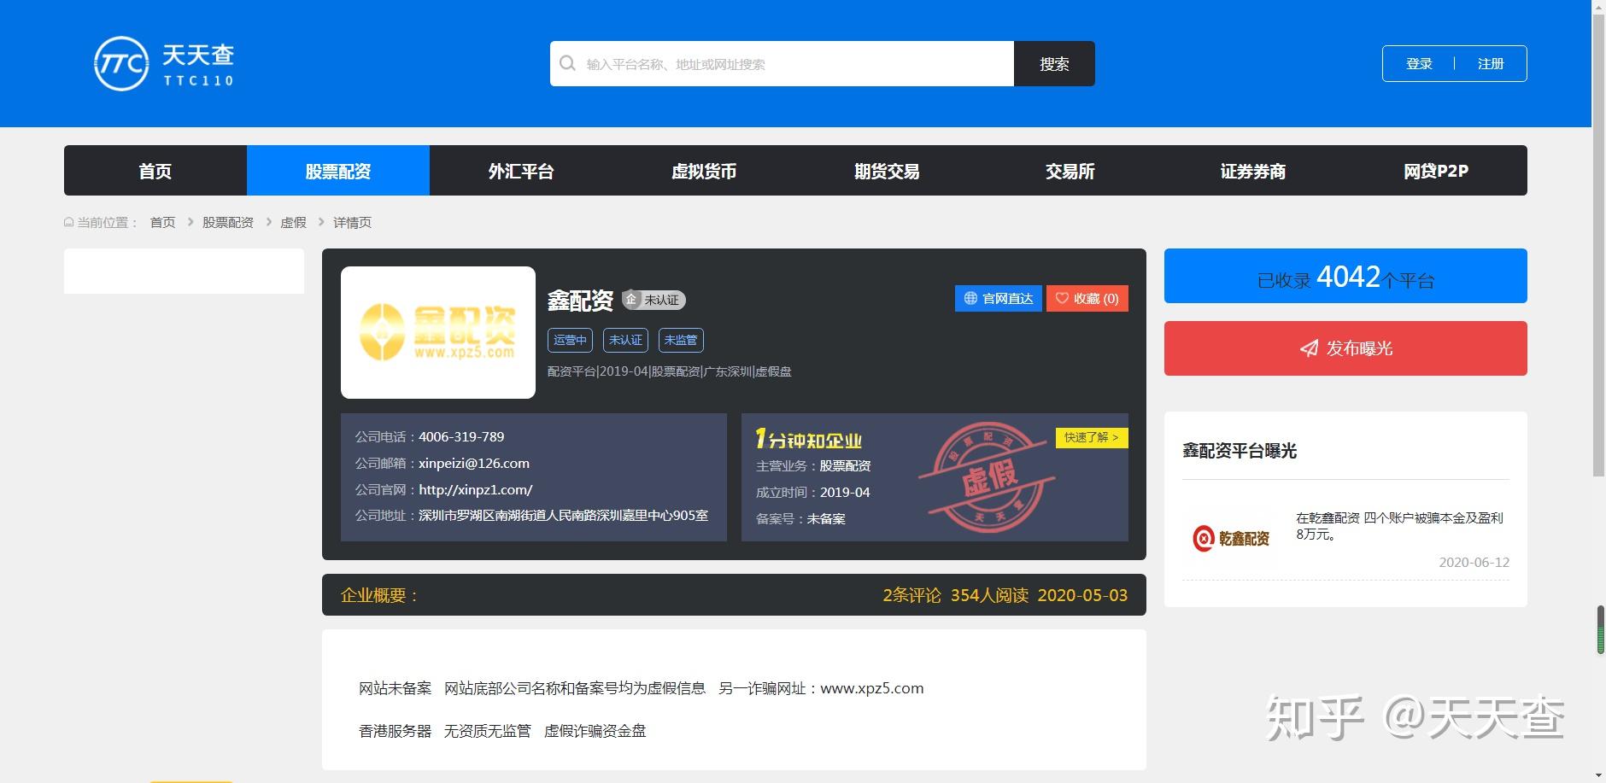Screen dimensions: 1606x783
Task: Click the scrollbar up arrow
Action: pyautogui.click(x=1599, y=6)
